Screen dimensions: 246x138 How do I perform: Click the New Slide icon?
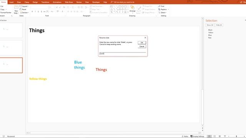16,7
